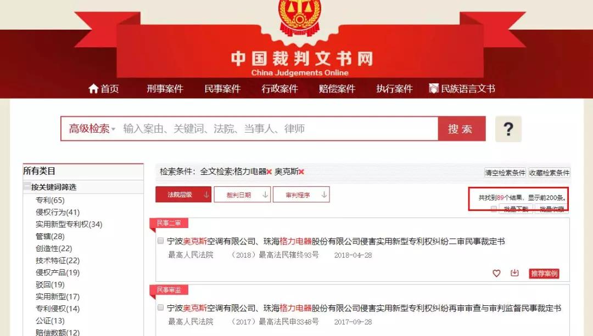Remove the 格力电器 search condition via red X
This screenshot has width=593, height=336.
point(269,172)
